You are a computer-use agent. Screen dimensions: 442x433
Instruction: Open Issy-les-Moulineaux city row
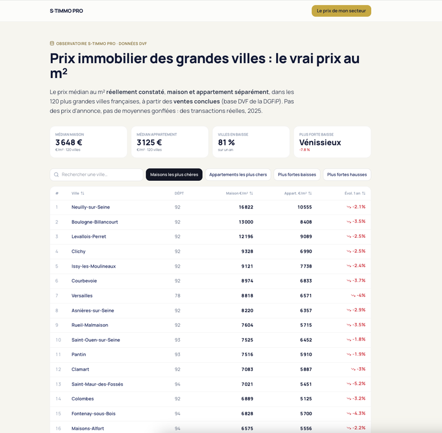pyautogui.click(x=210, y=266)
